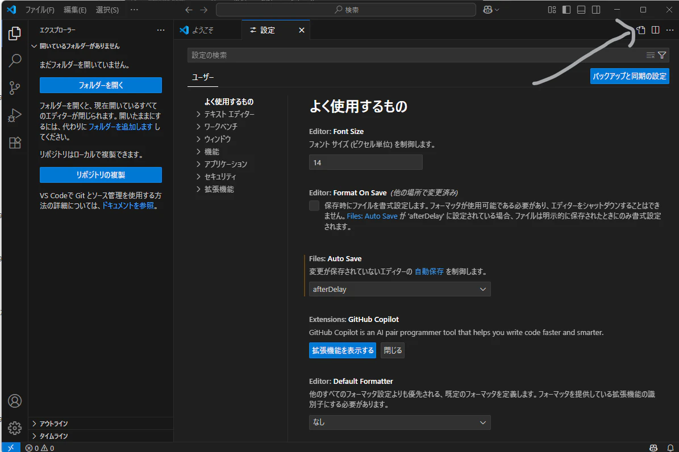
Task: Open the Default Formatter なし dropdown
Action: pyautogui.click(x=399, y=422)
